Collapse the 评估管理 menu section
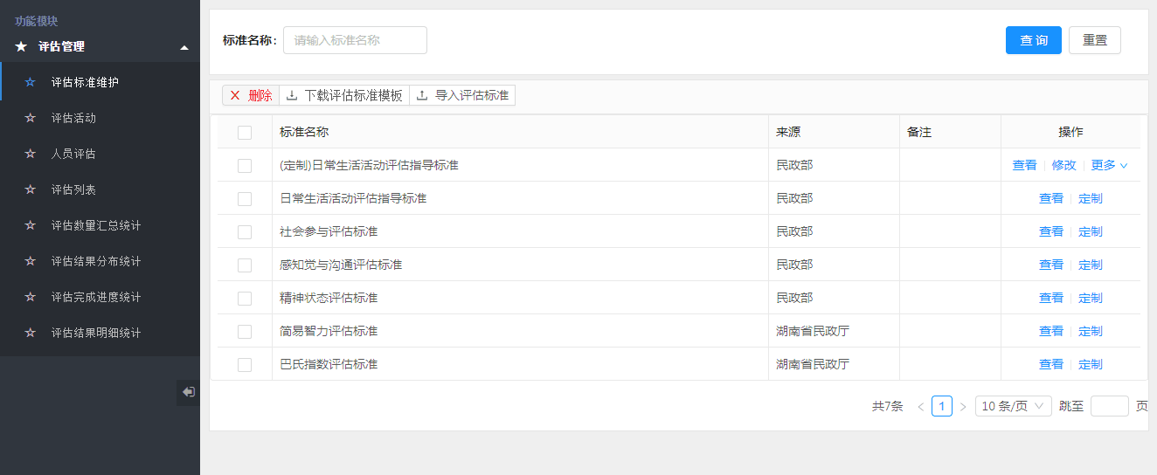This screenshot has width=1157, height=475. 184,47
